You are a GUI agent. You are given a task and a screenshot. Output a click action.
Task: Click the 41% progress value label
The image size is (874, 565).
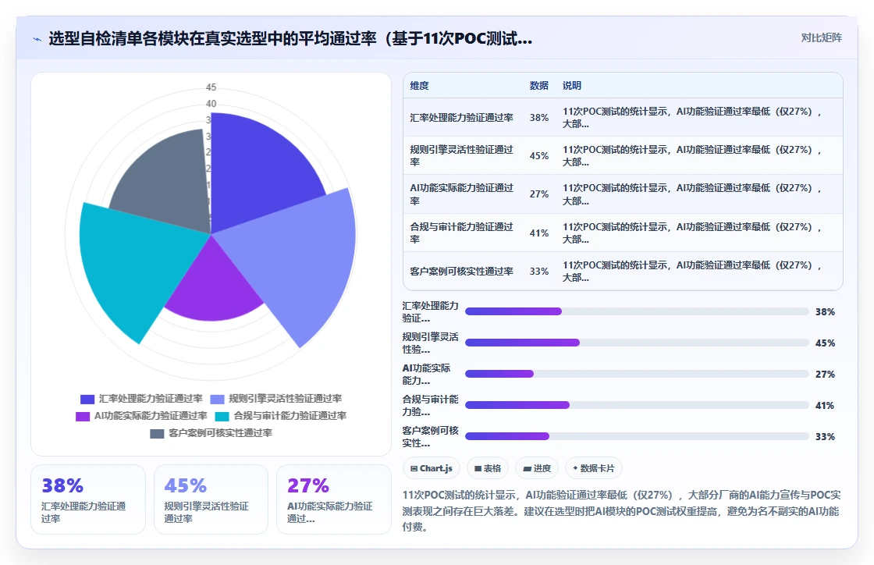825,406
